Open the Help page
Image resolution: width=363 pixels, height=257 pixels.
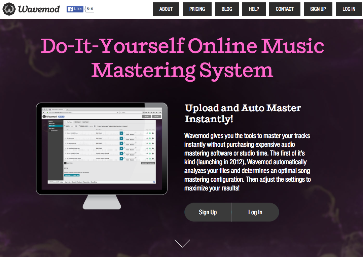point(254,9)
